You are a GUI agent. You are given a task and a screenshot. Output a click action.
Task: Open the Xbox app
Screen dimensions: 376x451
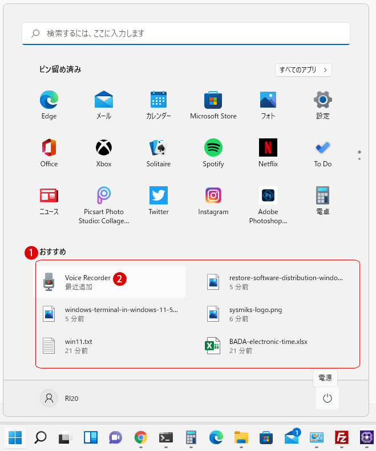click(104, 153)
